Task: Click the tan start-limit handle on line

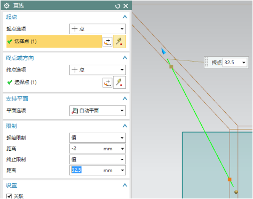Action: pyautogui.click(x=171, y=67)
